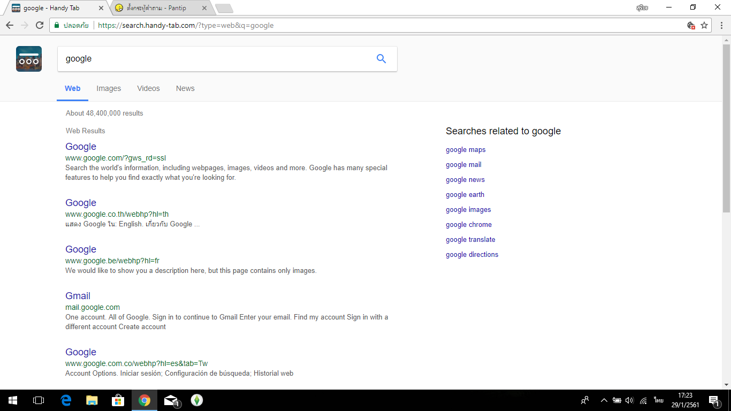Click related search google earth
This screenshot has height=411, width=731.
465,195
